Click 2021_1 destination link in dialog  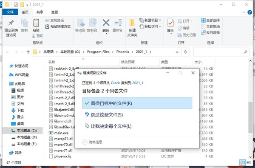tap(138, 83)
